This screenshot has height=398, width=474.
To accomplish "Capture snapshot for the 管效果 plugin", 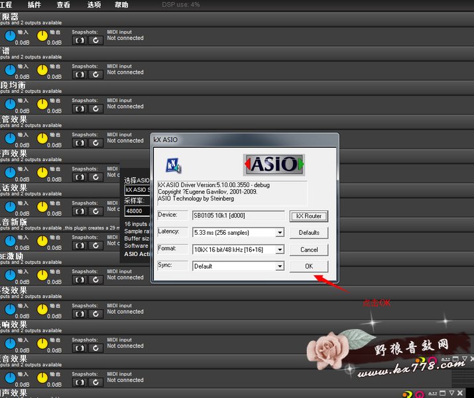I will click(x=80, y=143).
